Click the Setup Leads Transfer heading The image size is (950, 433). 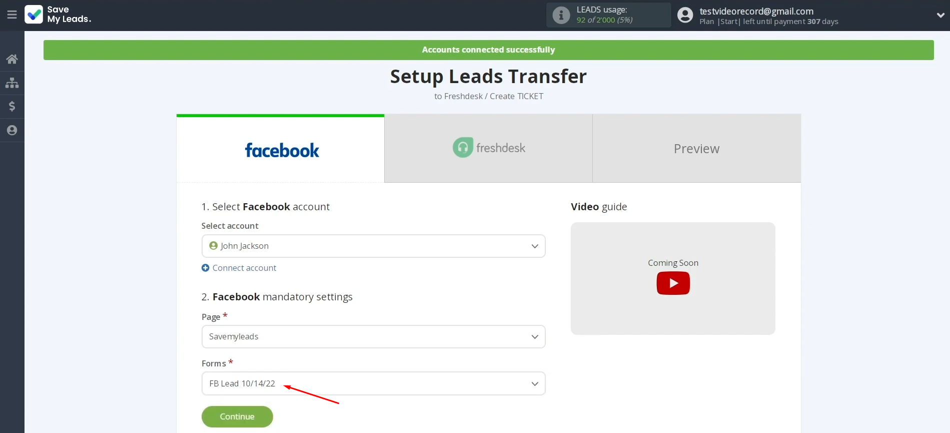tap(488, 76)
